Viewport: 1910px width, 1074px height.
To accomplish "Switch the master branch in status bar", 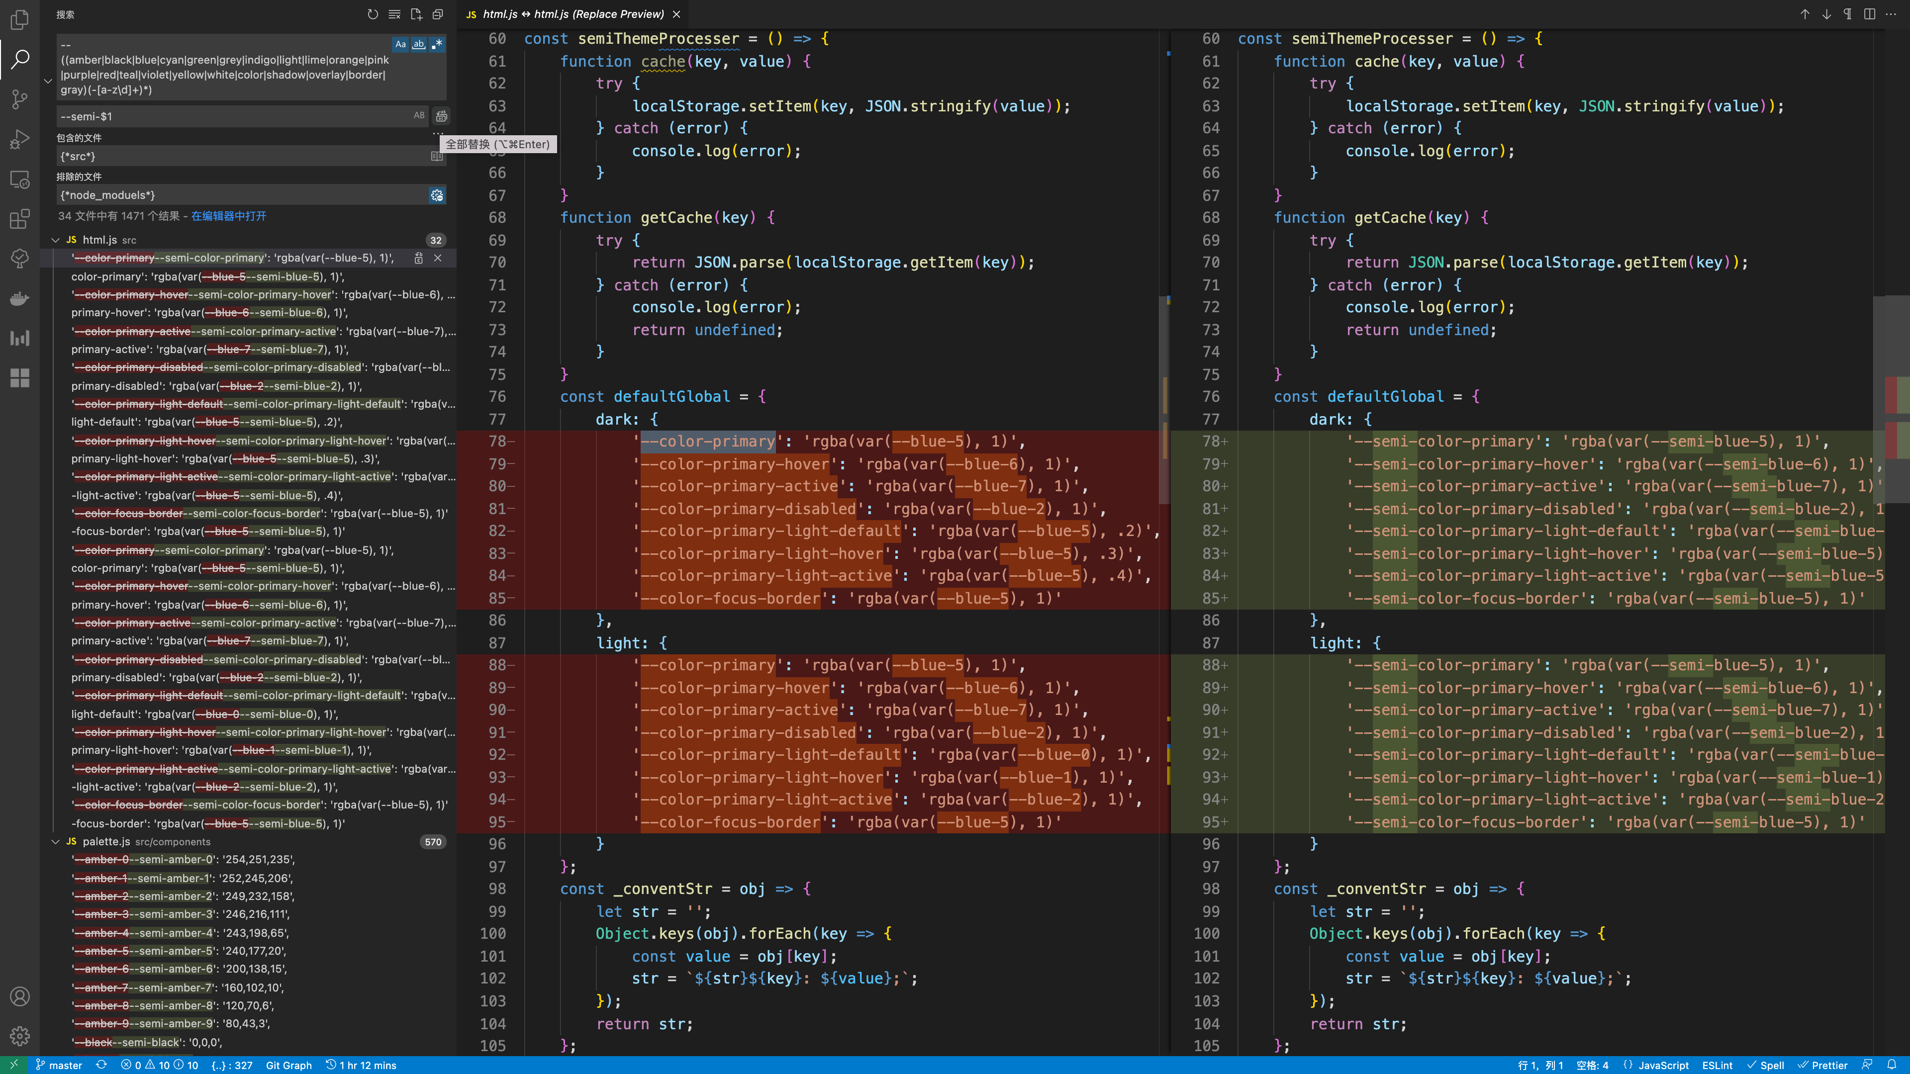I will [59, 1065].
